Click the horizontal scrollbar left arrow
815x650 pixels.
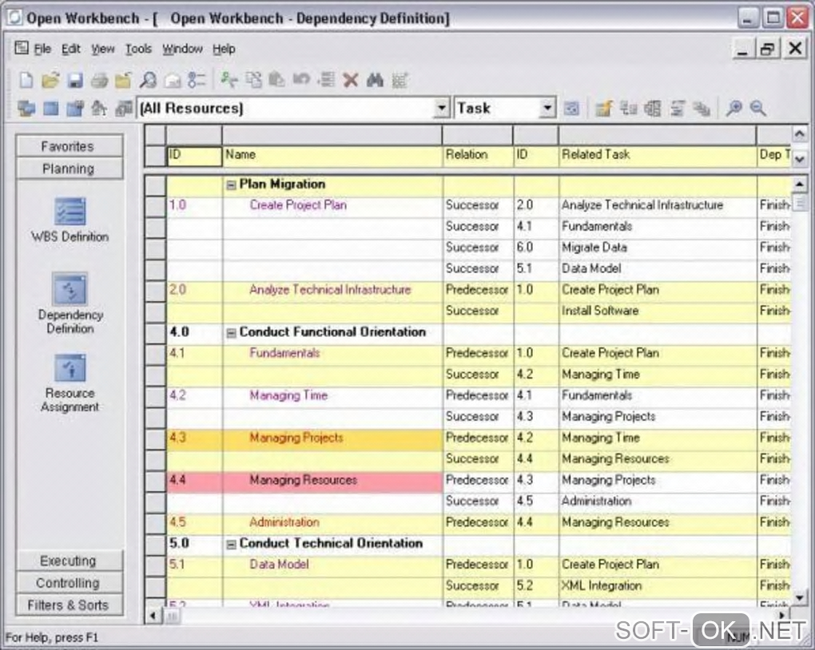(x=153, y=616)
